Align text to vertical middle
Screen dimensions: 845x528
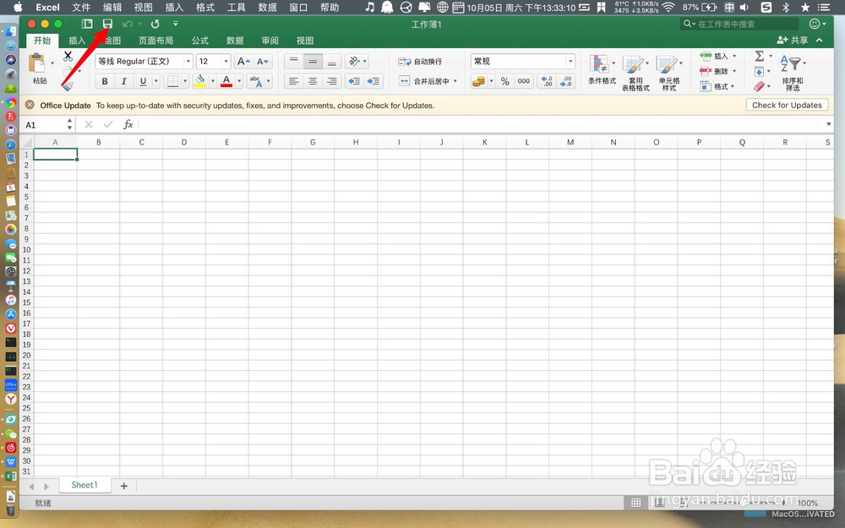pyautogui.click(x=313, y=62)
